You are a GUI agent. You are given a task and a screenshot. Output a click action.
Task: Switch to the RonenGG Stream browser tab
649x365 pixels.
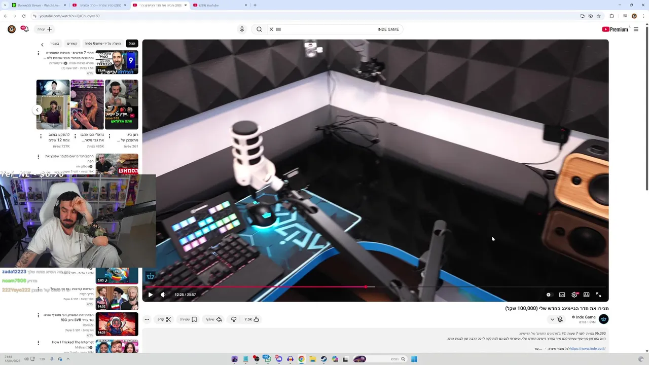(x=38, y=5)
